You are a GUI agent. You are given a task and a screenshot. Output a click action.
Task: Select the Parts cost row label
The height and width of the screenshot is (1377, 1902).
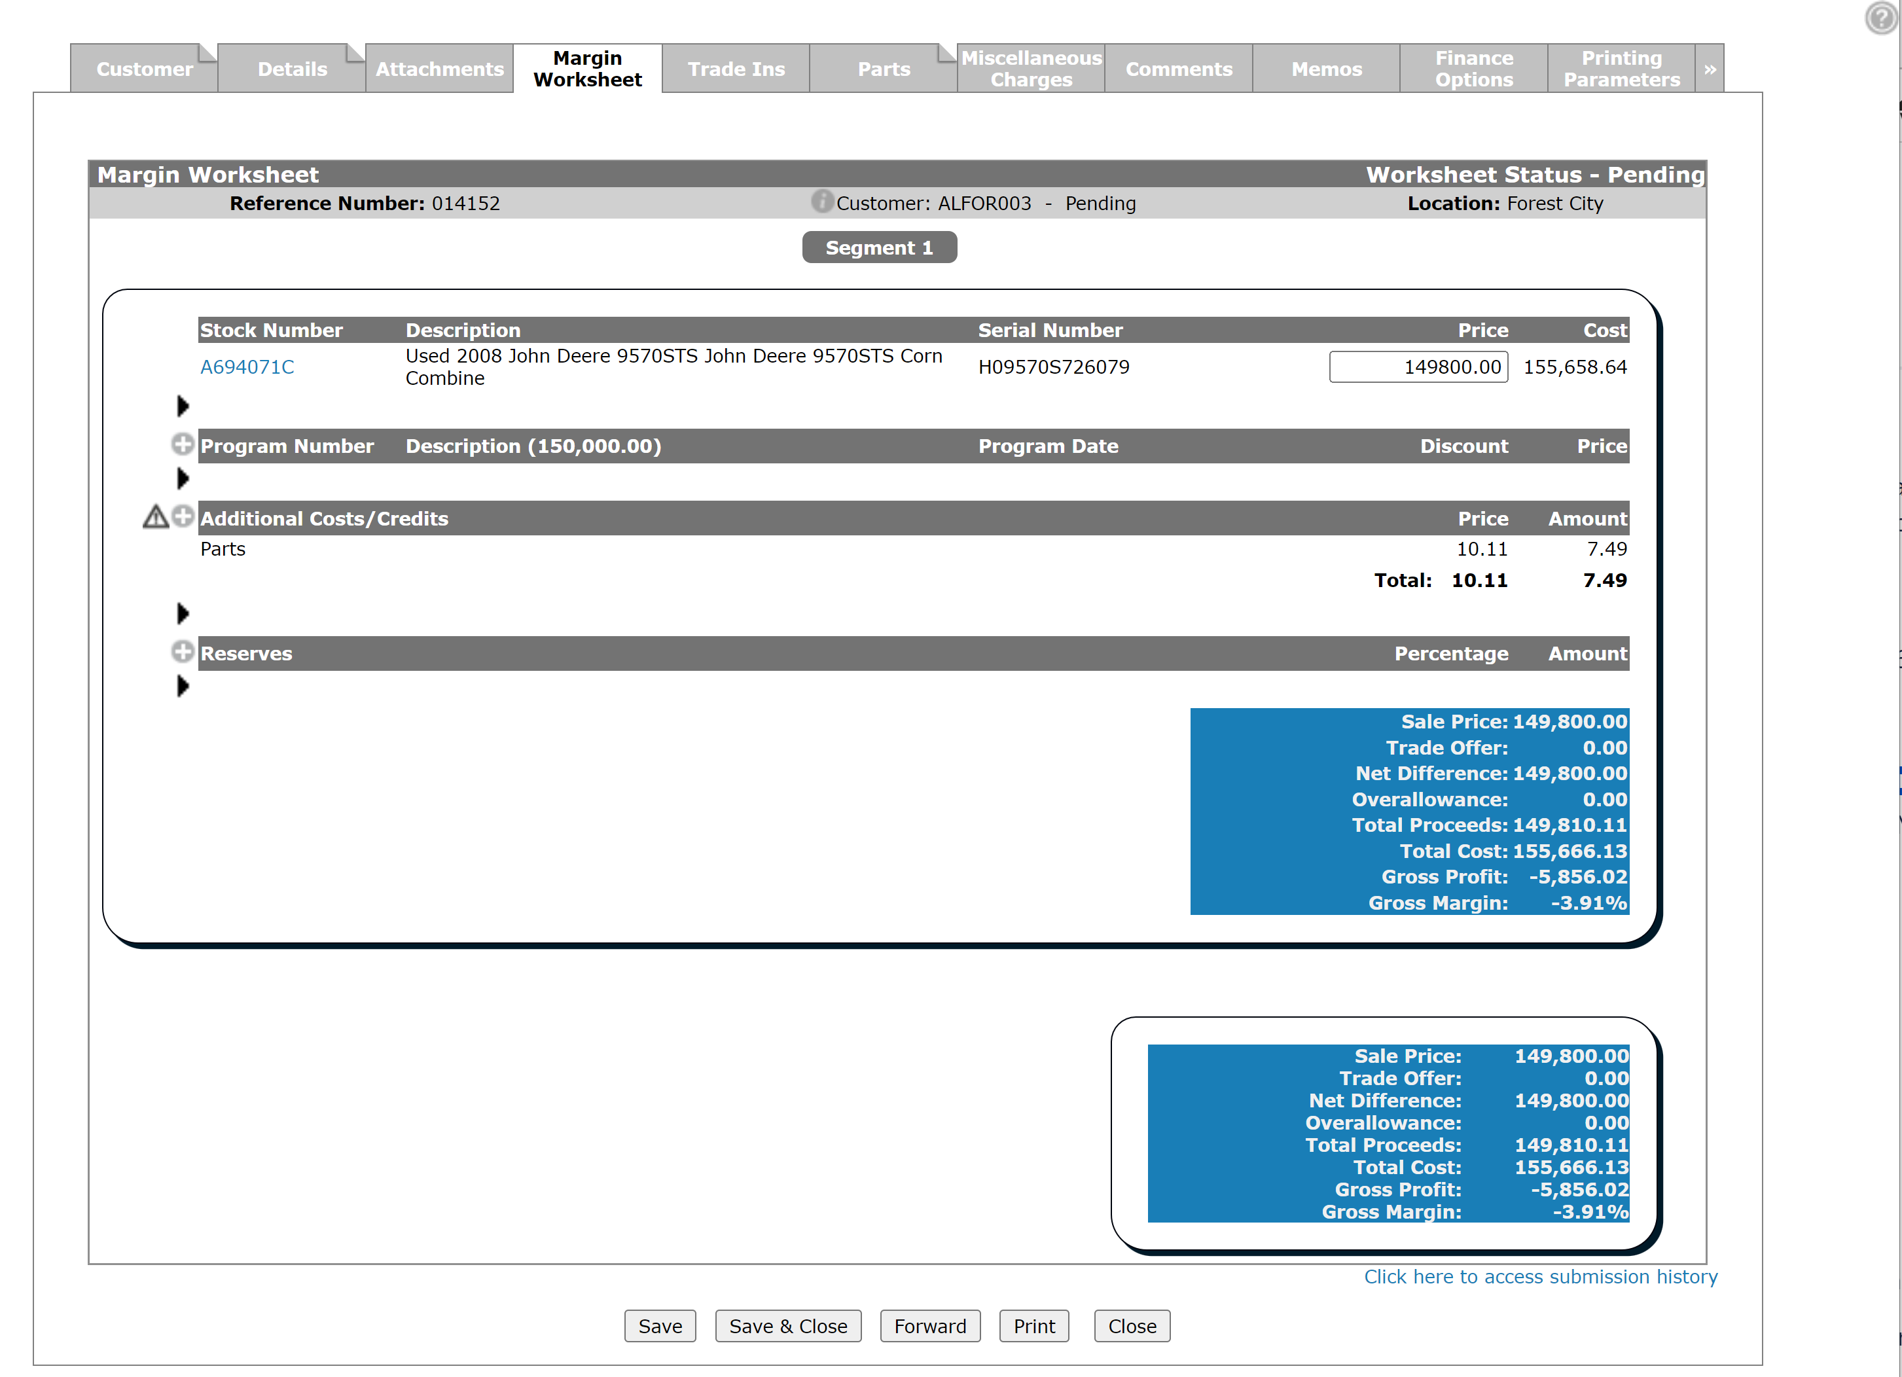(223, 549)
